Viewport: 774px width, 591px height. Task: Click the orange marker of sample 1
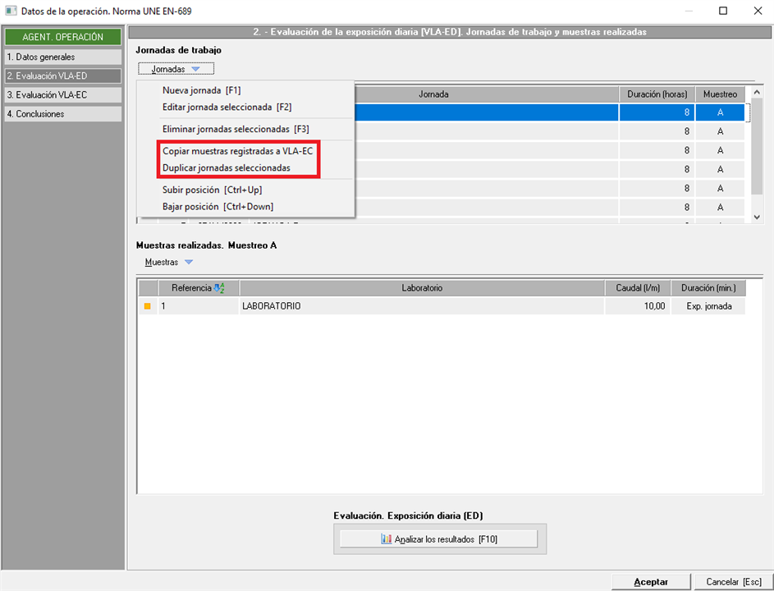(x=147, y=306)
